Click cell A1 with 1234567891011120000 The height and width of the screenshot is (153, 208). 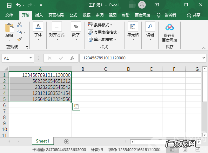(x=40, y=75)
